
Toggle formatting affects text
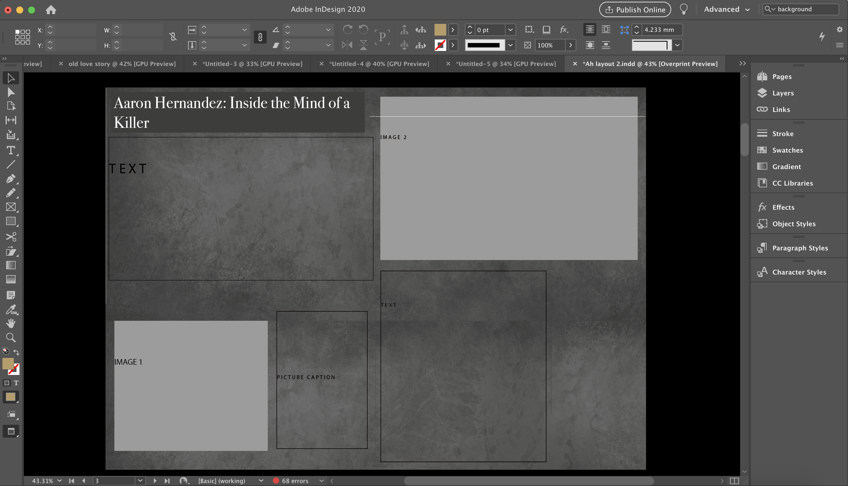click(16, 383)
